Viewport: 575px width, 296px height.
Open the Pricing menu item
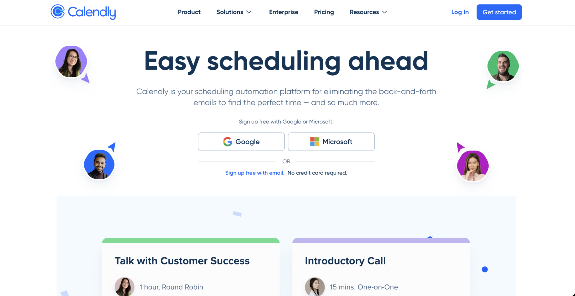324,12
